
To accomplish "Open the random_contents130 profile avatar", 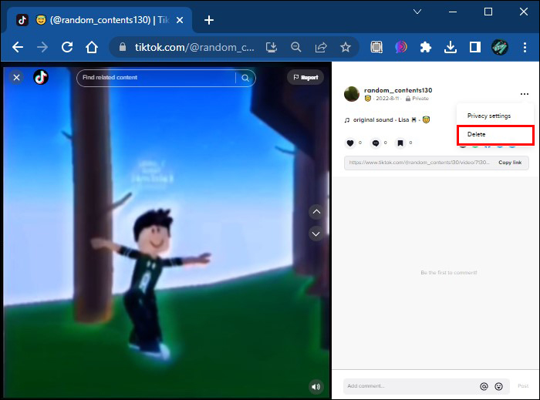I will tap(352, 94).
